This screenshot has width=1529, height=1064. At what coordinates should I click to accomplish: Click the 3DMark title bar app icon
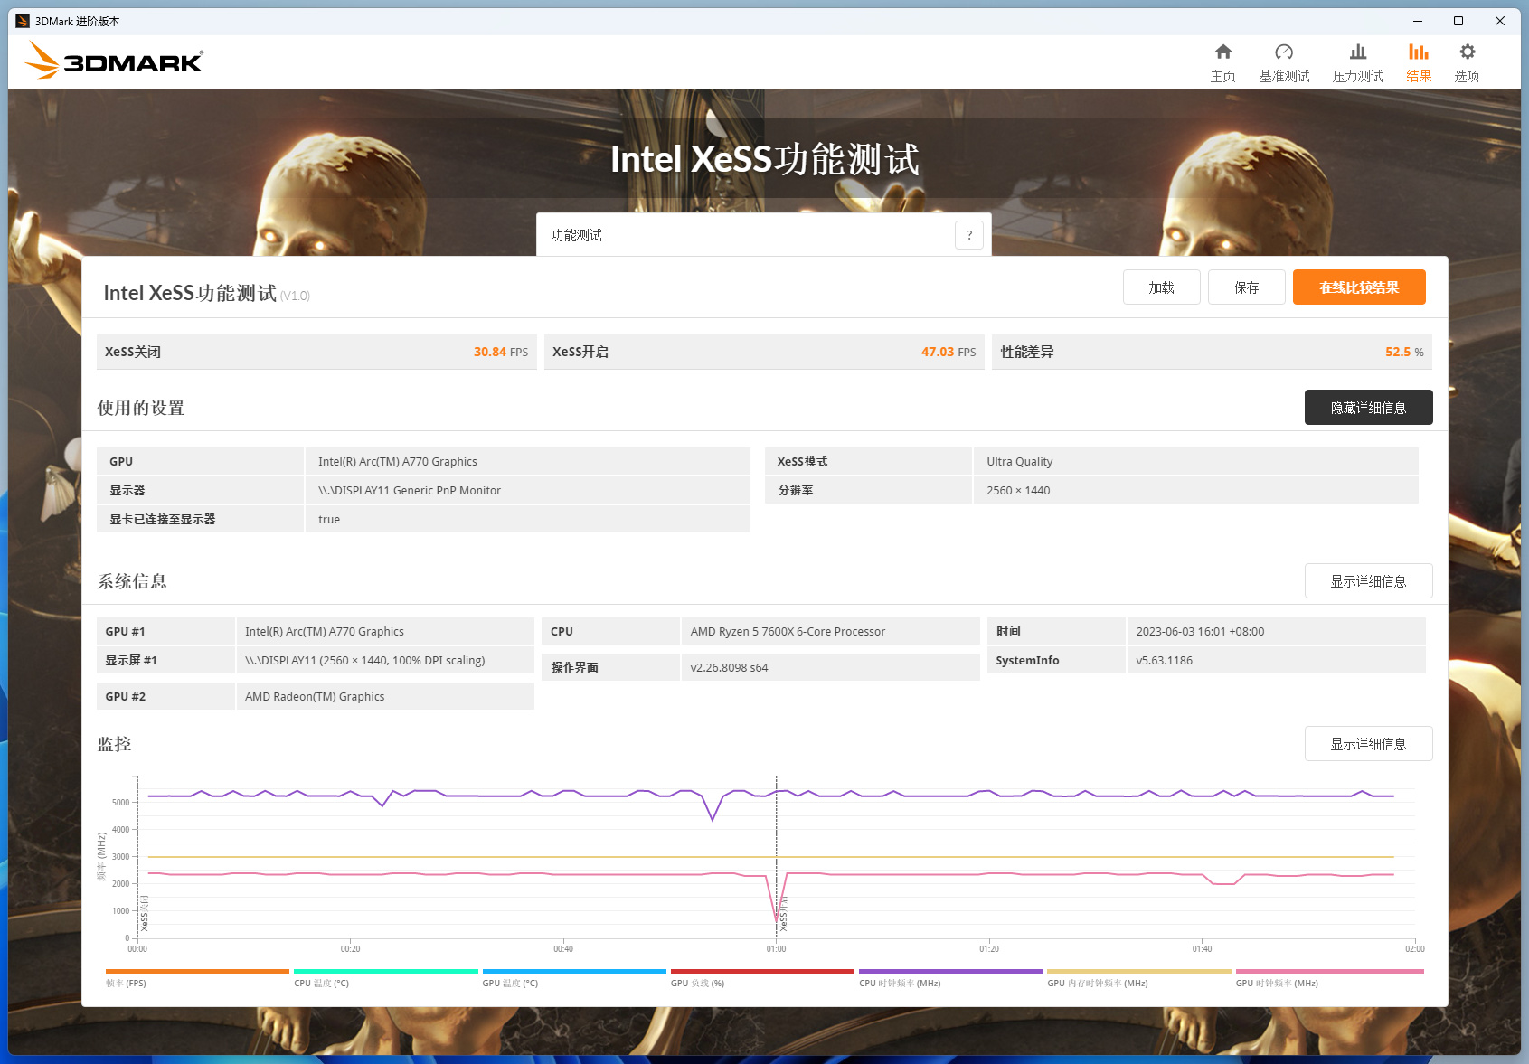pos(23,21)
